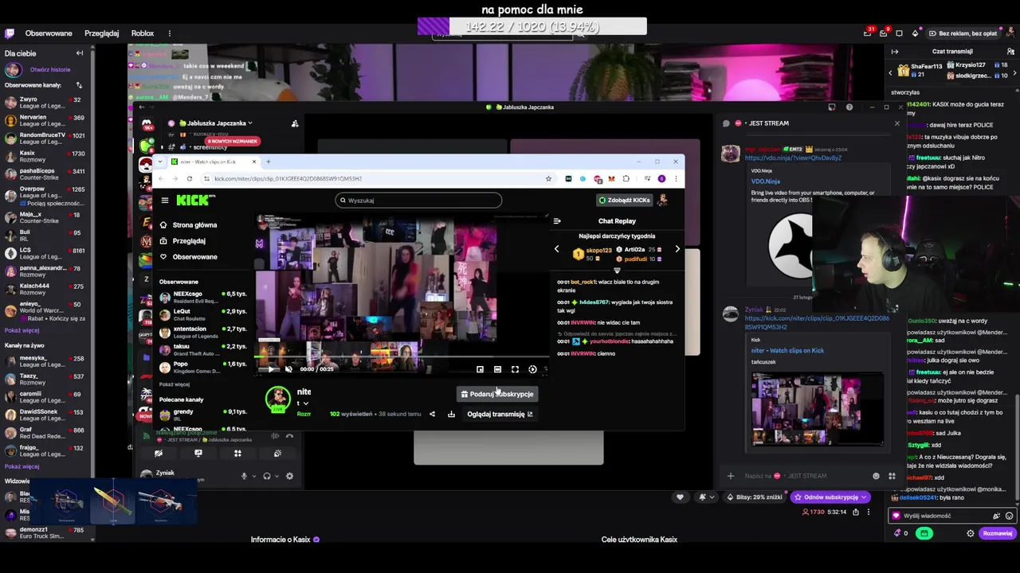Expand the chevron under niter name

[305, 403]
